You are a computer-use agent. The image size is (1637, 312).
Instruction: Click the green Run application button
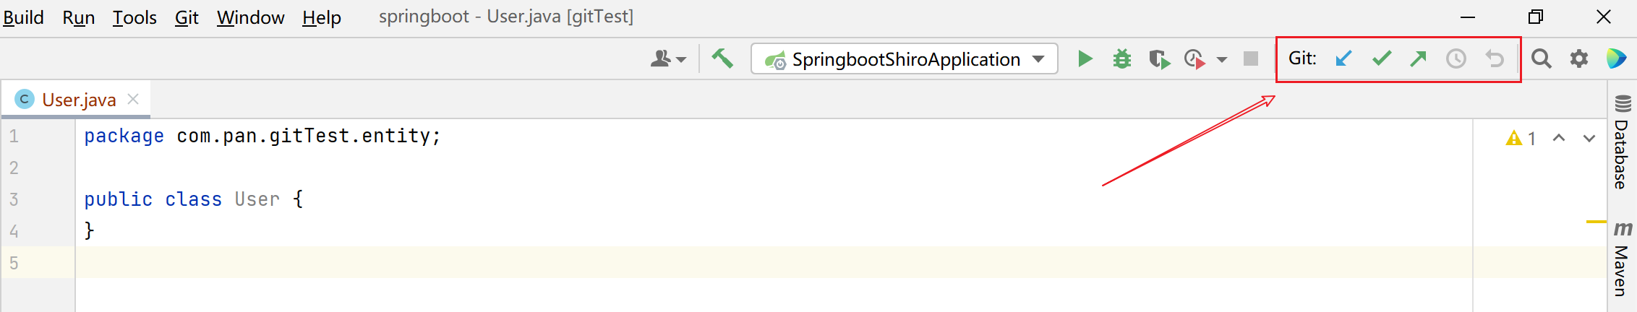(x=1085, y=58)
